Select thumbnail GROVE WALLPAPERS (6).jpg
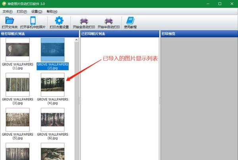Viewport: 238px width, 160px height. [x=53, y=120]
